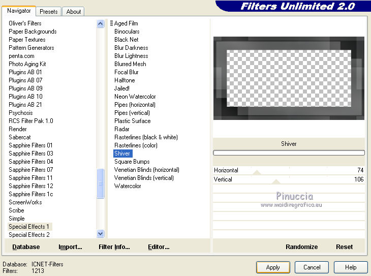The image size is (371, 276).
Task: Reset the filter parameters
Action: point(344,247)
